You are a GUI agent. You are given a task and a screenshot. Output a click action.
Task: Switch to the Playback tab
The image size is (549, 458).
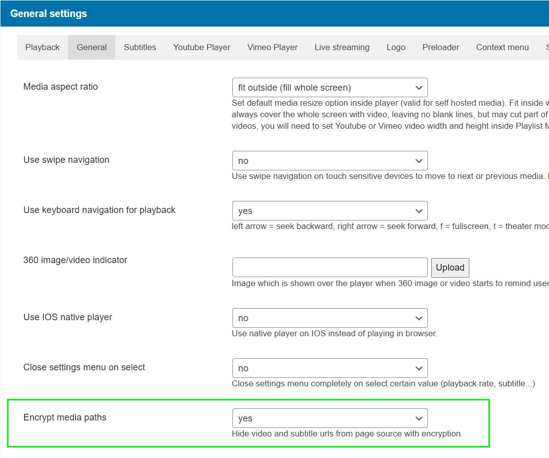tap(43, 48)
